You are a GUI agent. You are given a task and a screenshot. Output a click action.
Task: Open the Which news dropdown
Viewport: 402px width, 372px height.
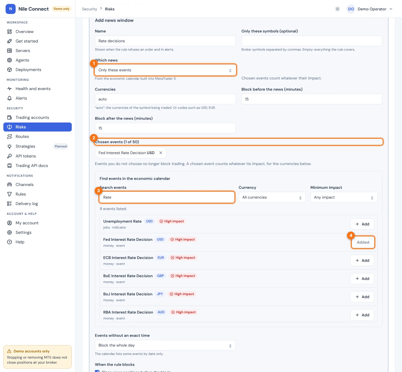coord(165,70)
